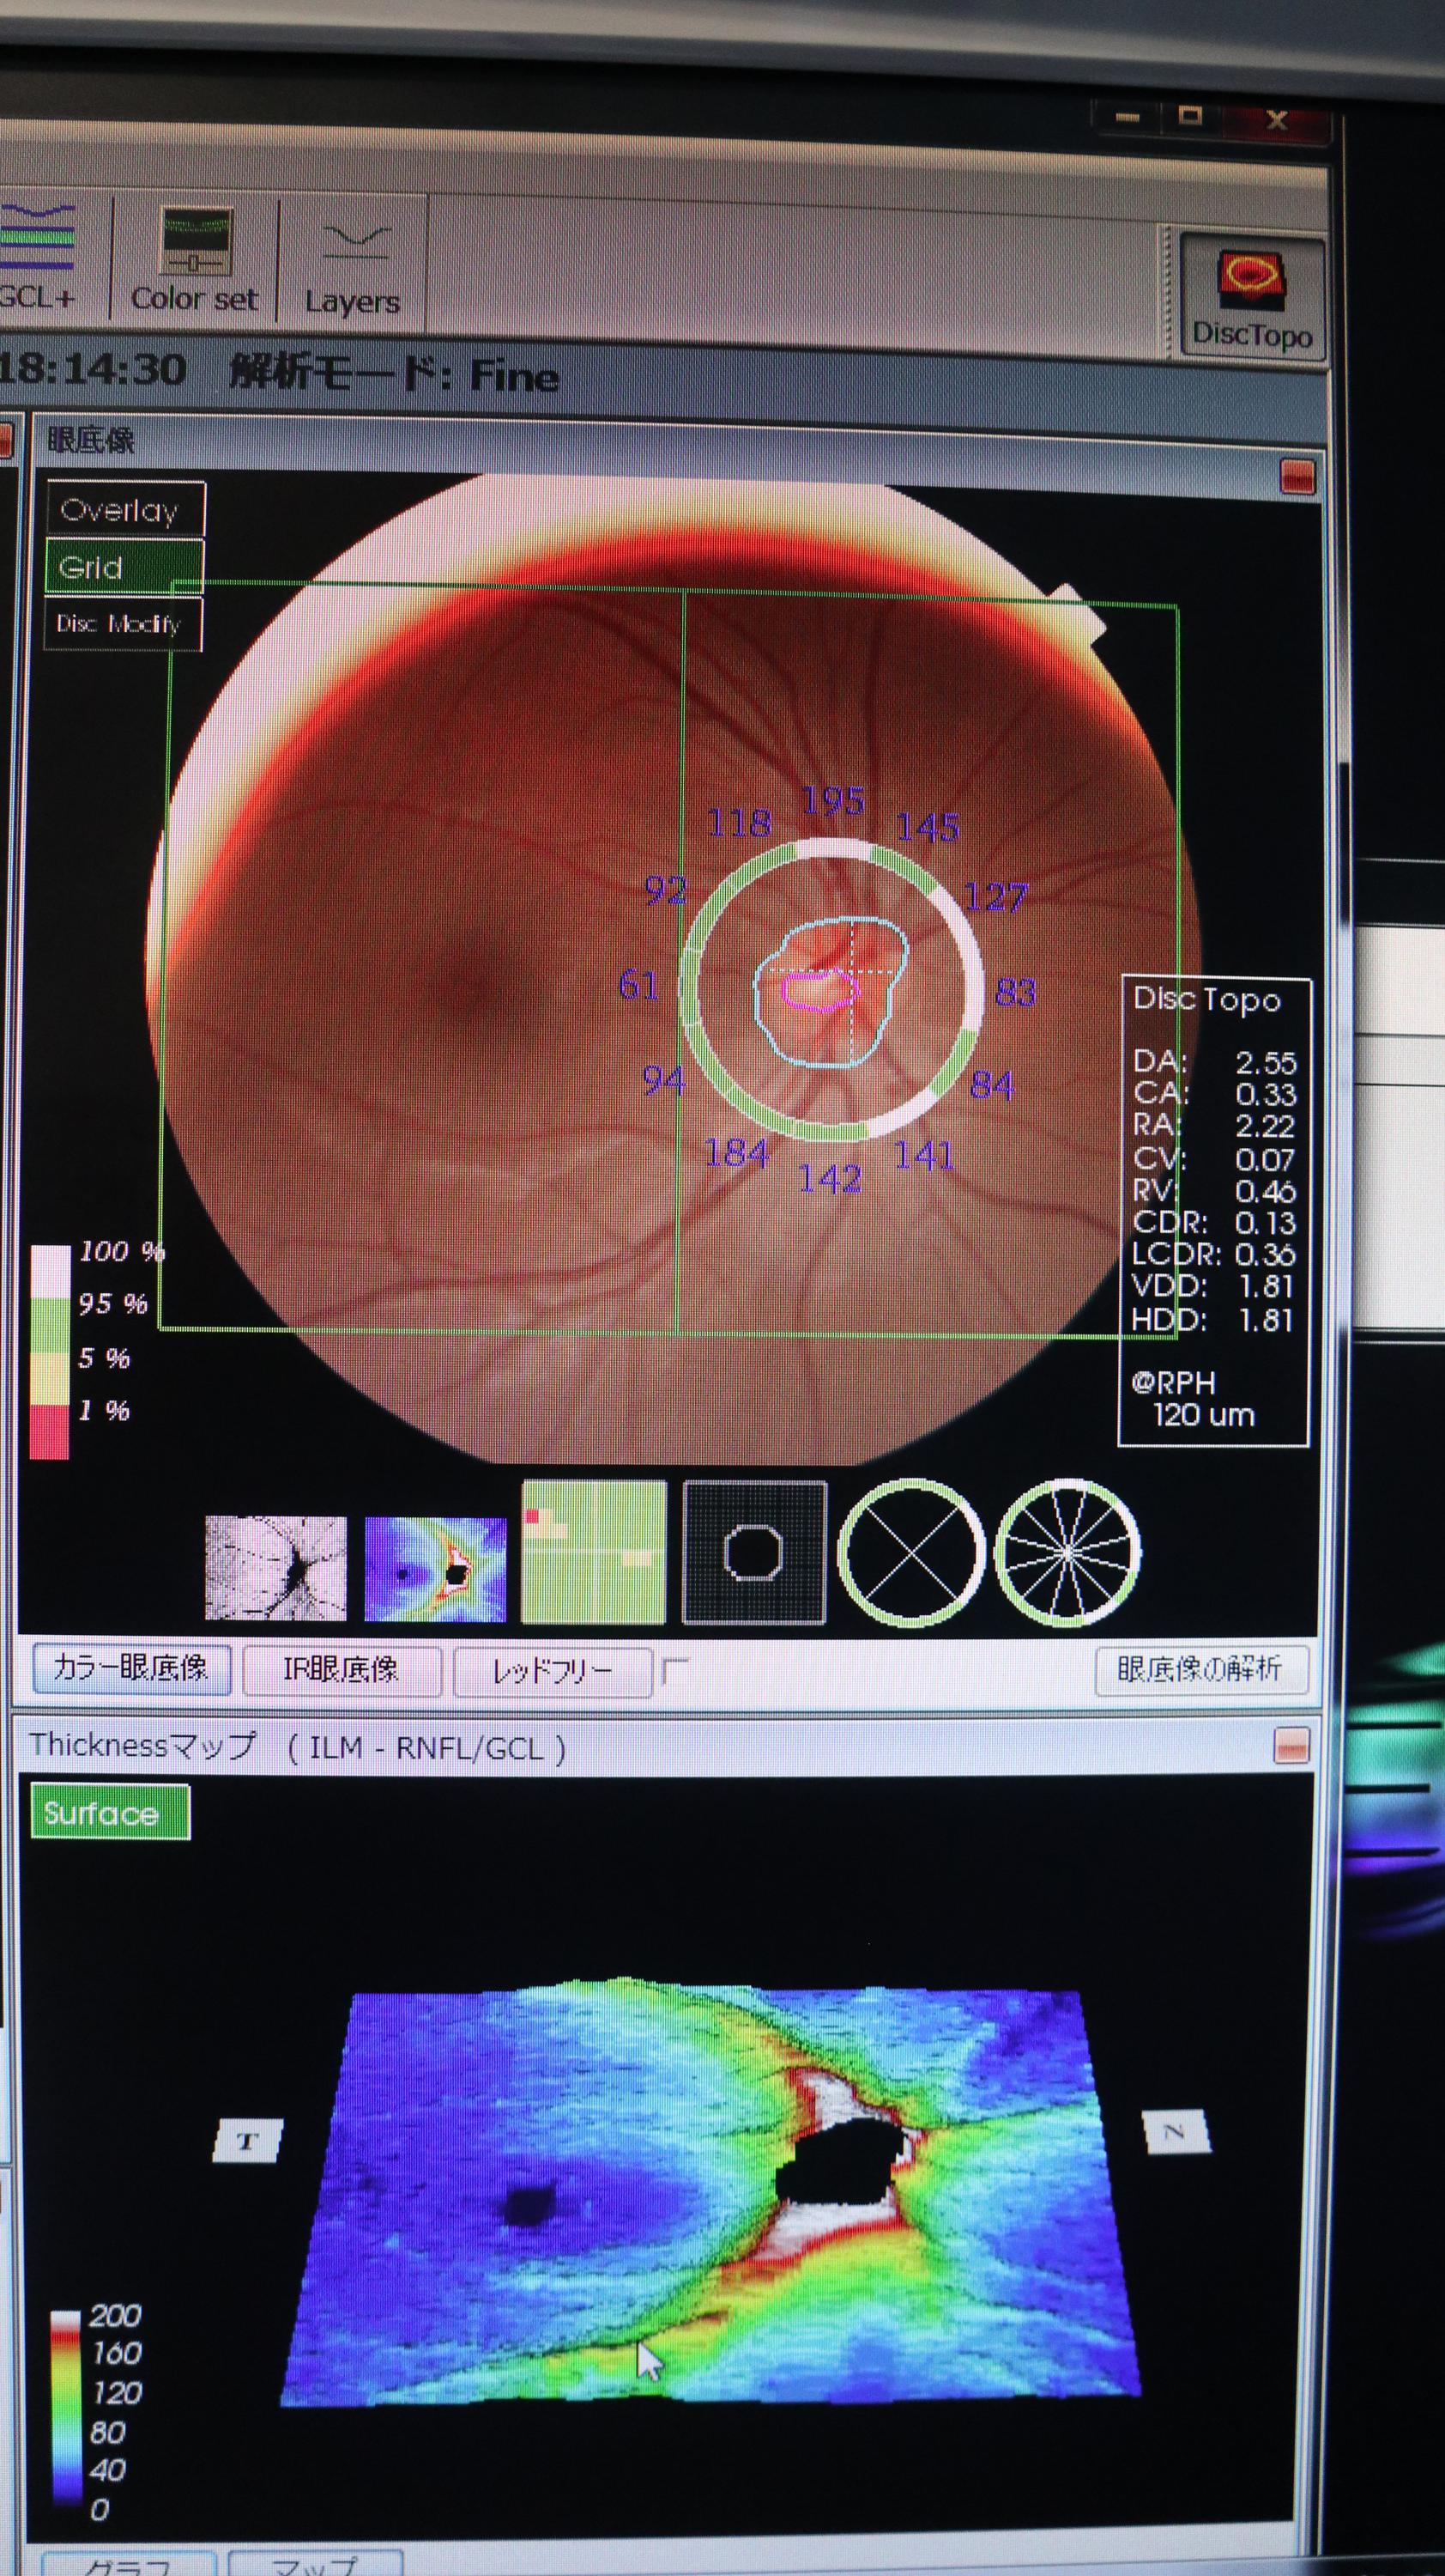Select the four-sector circle chart icon
The image size is (1445, 2576).
(910, 1552)
